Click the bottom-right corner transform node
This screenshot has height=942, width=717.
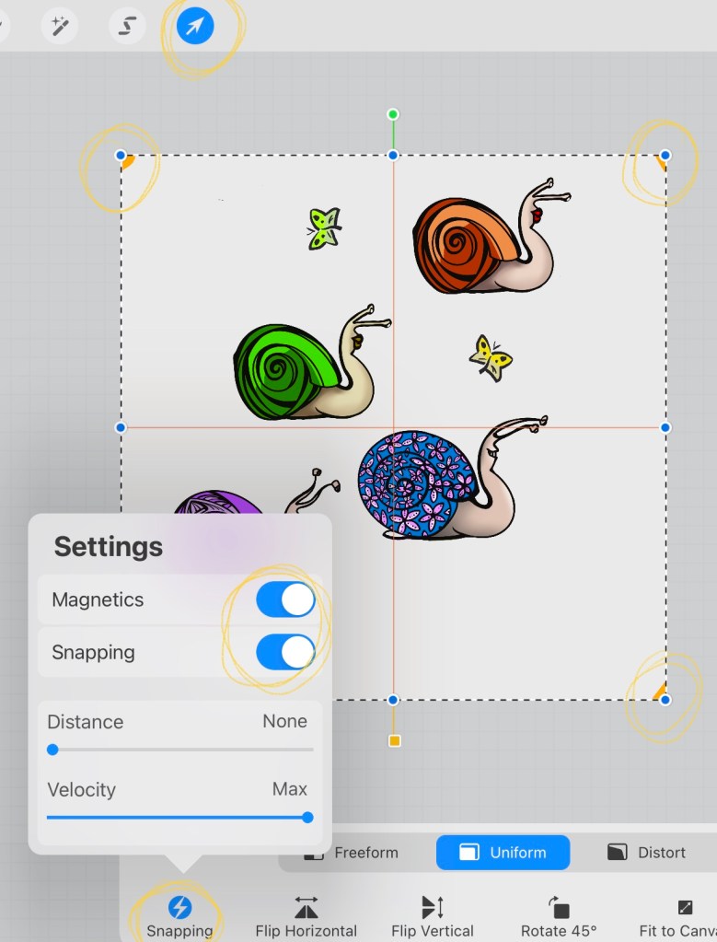[665, 700]
